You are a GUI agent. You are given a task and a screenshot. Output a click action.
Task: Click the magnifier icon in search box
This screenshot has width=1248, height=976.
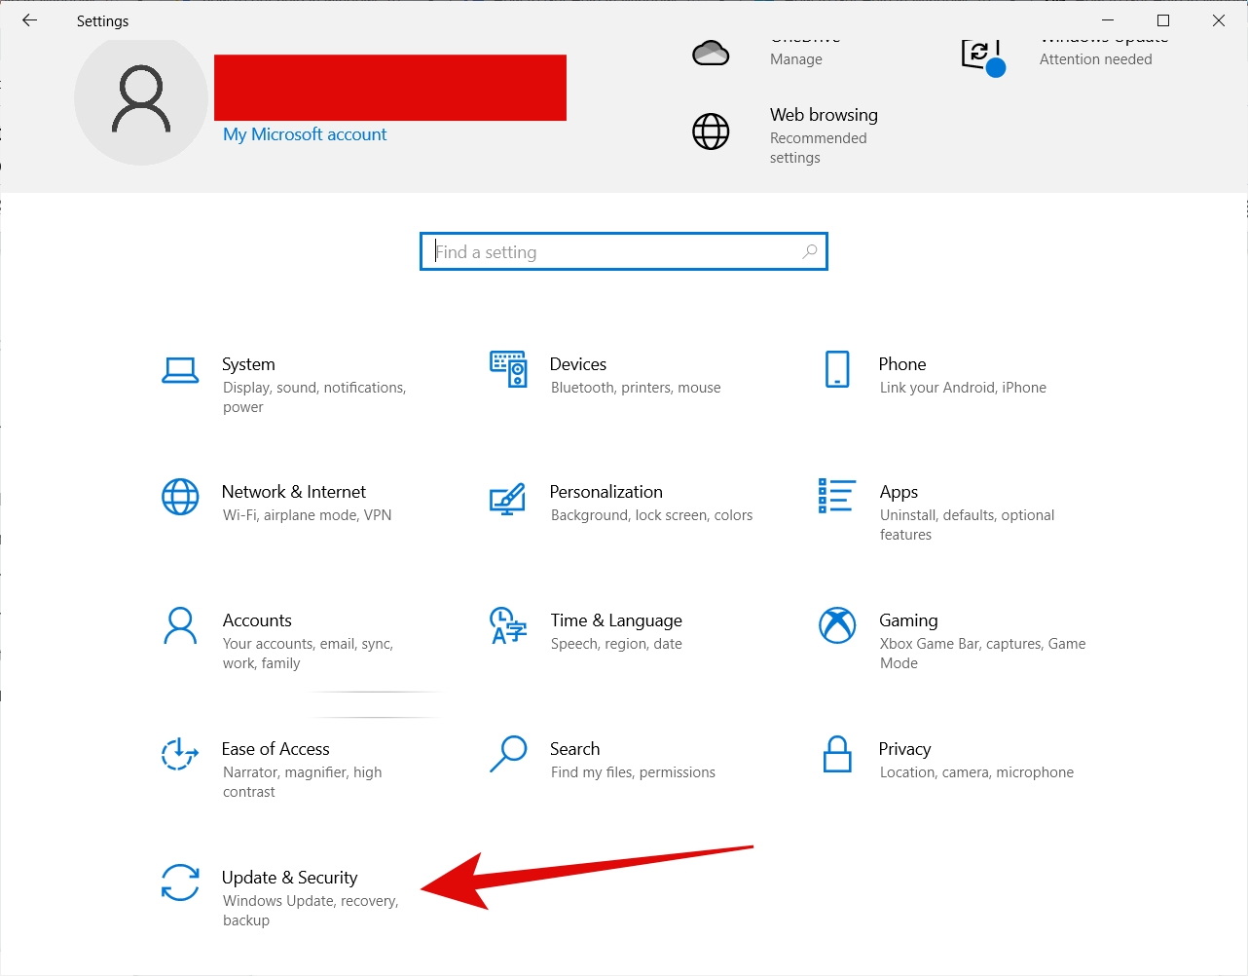pos(809,251)
